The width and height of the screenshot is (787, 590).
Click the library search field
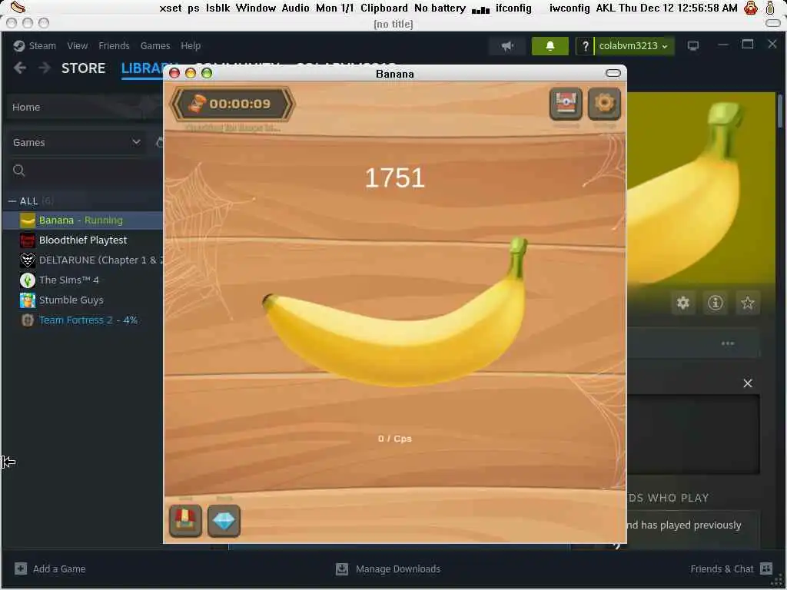click(85, 171)
